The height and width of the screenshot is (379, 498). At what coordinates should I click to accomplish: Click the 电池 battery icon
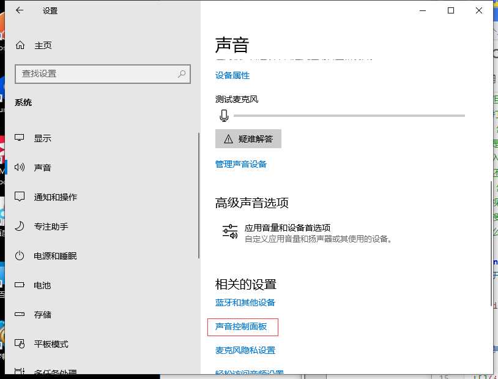click(x=20, y=285)
